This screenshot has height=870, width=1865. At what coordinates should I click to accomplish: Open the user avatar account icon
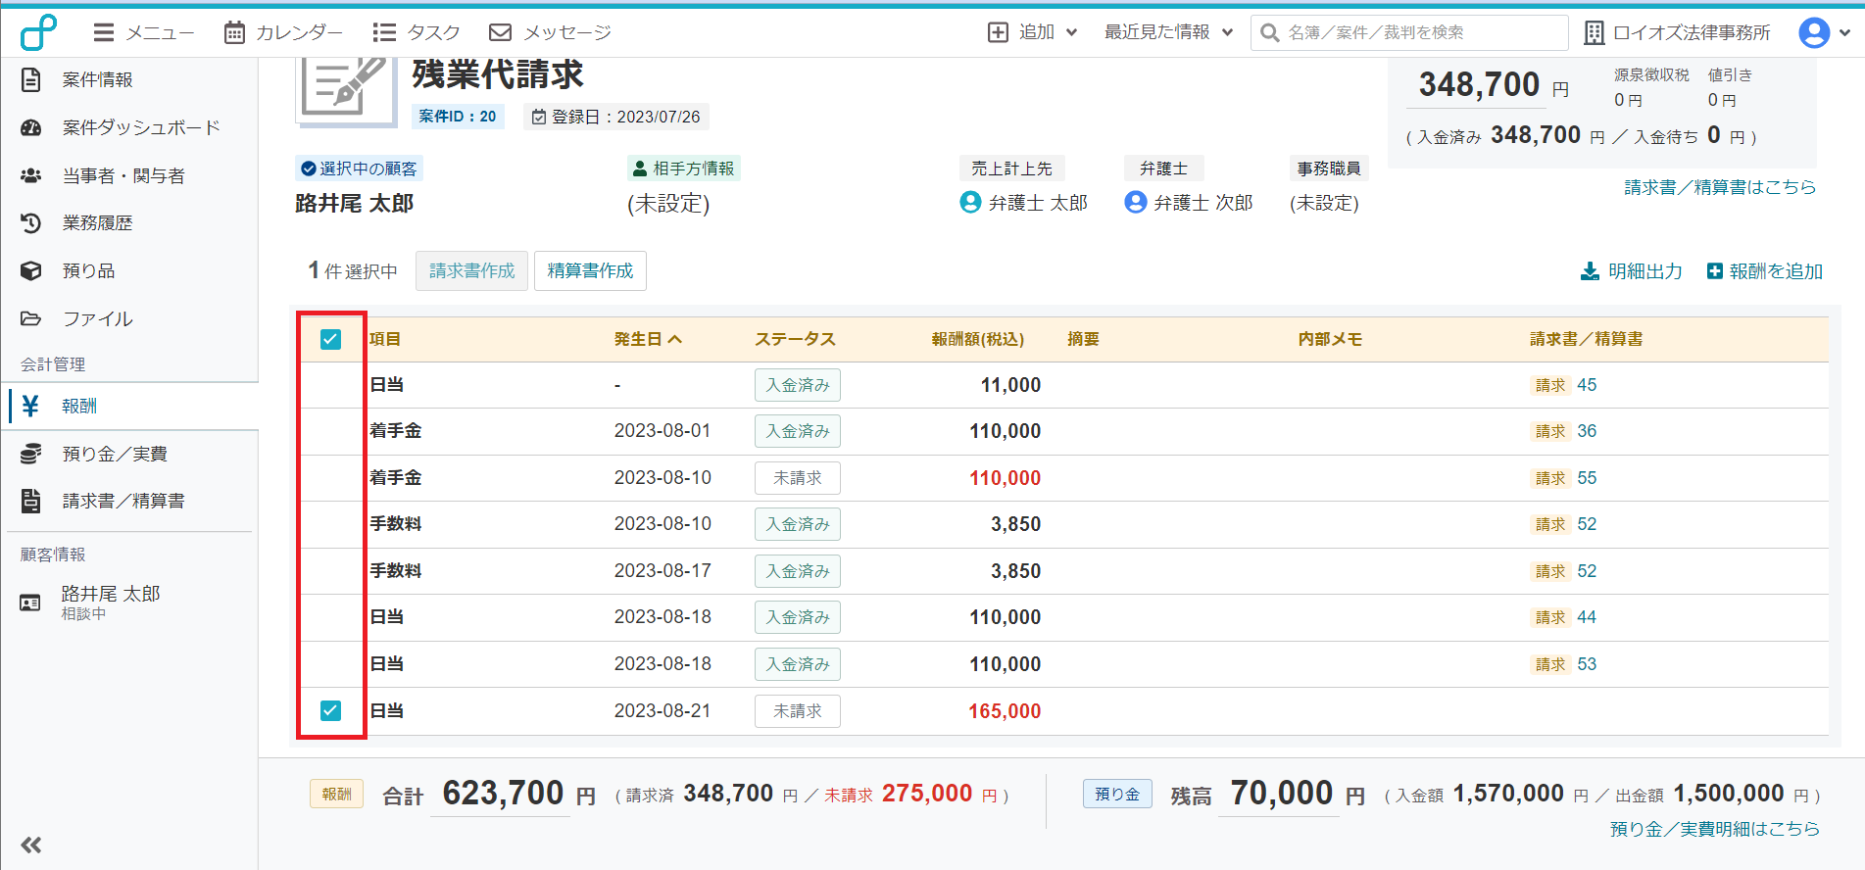(1814, 32)
